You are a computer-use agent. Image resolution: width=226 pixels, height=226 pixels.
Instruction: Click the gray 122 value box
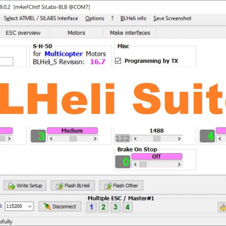122,138
